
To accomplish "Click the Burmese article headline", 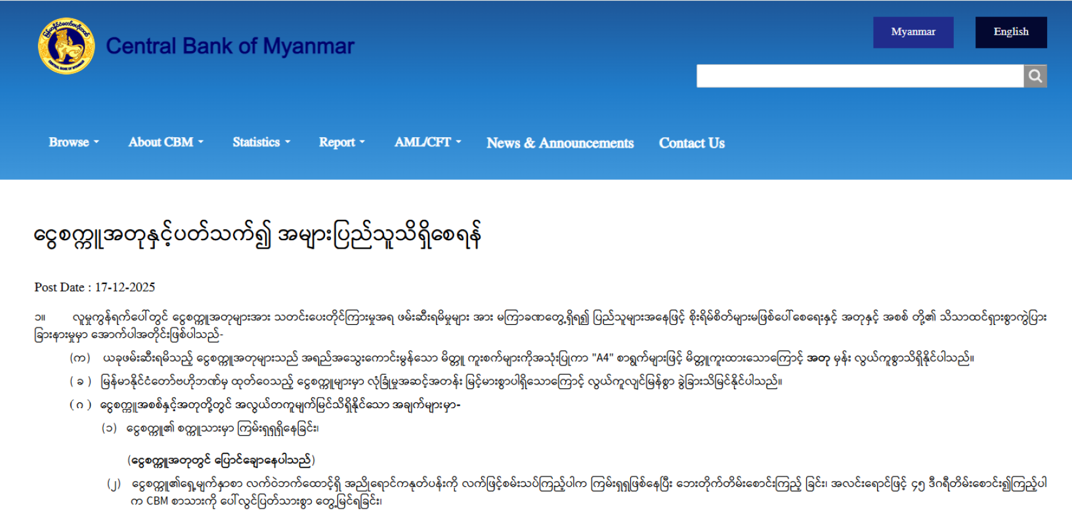I will pos(257,235).
